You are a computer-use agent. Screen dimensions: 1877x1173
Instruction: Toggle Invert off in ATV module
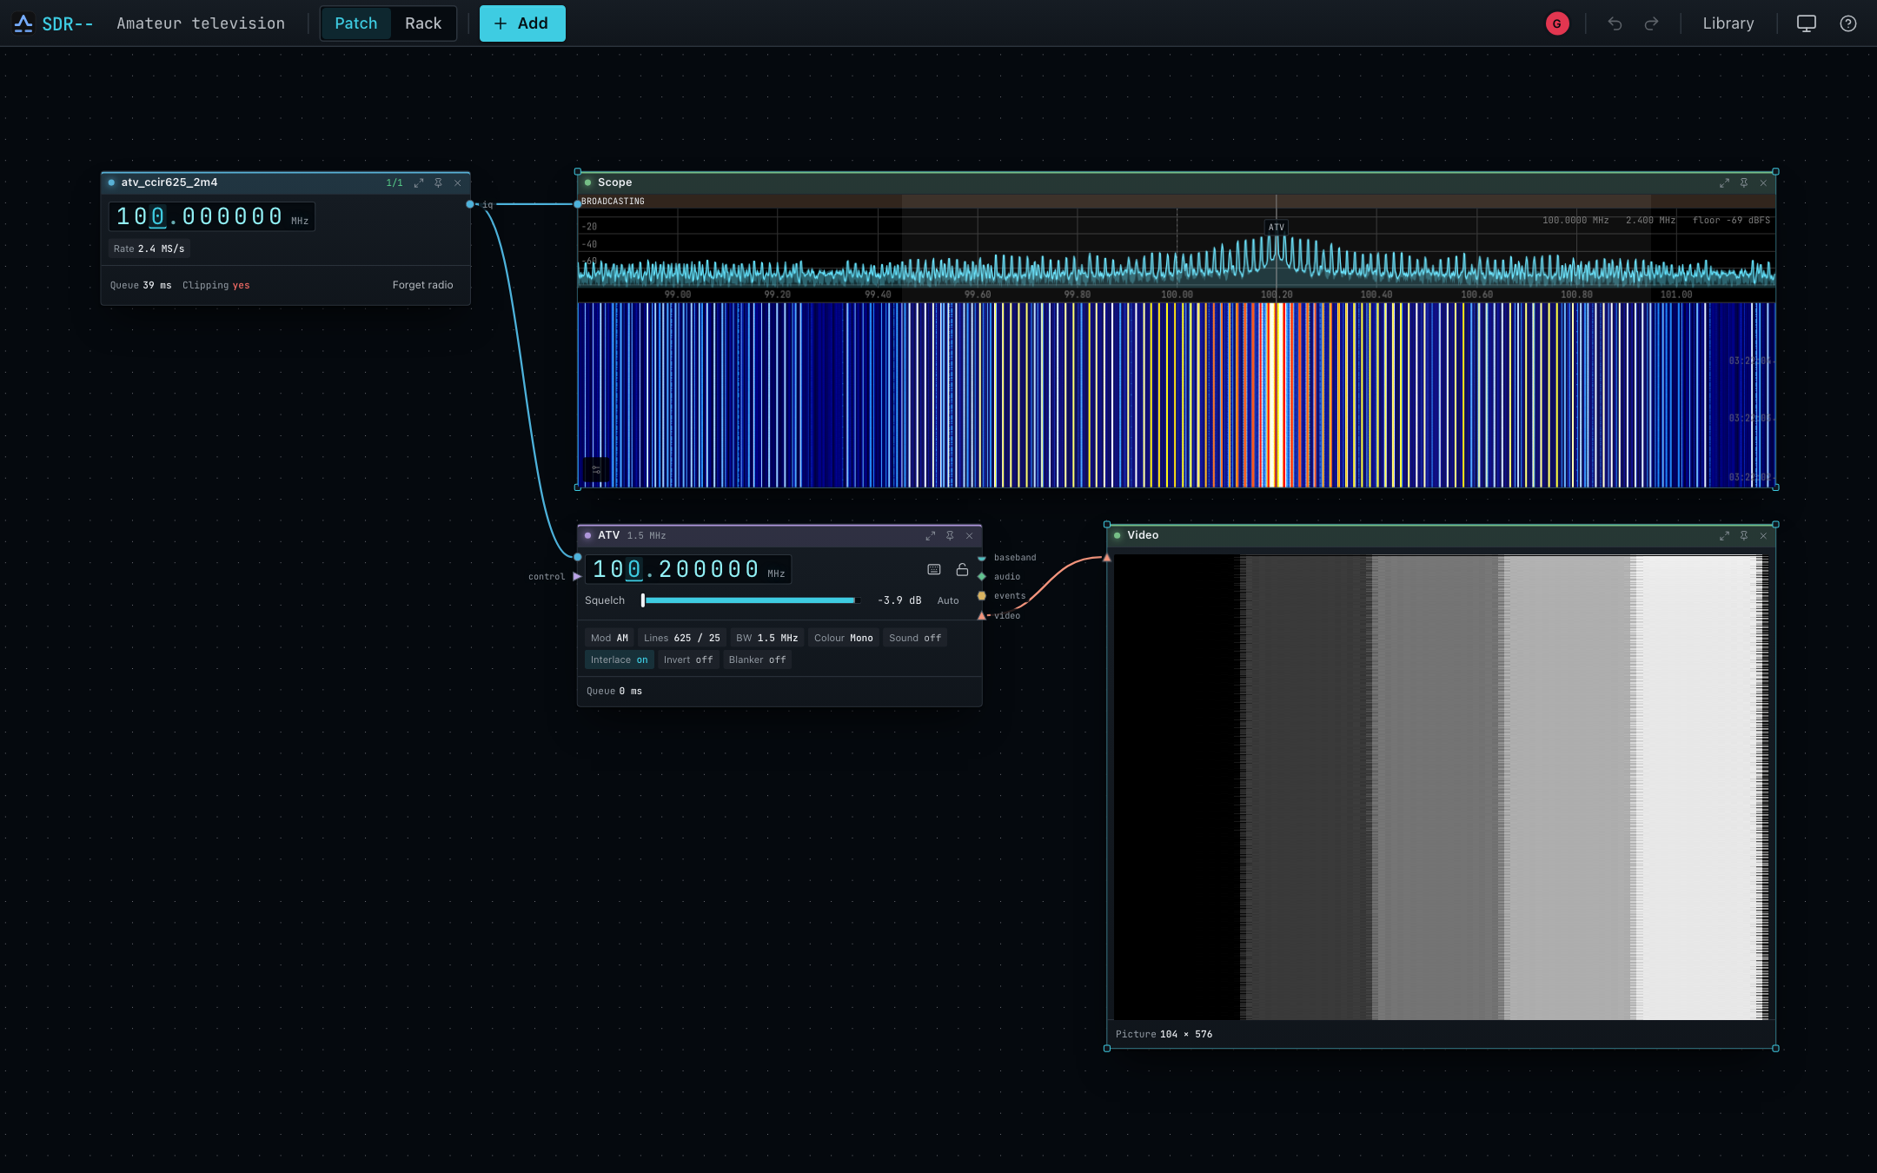click(687, 660)
